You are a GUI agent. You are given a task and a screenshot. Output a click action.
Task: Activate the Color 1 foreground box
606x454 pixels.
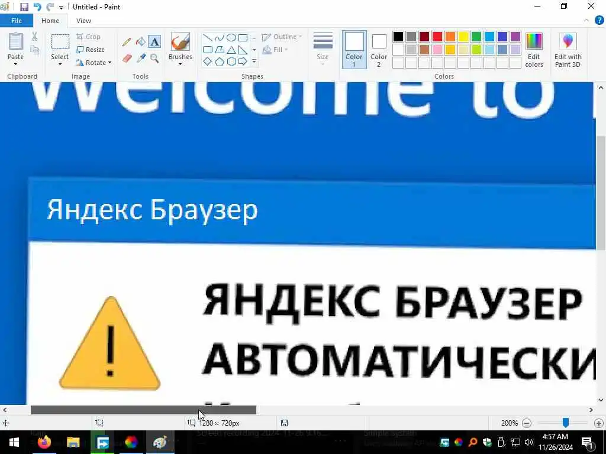[354, 50]
